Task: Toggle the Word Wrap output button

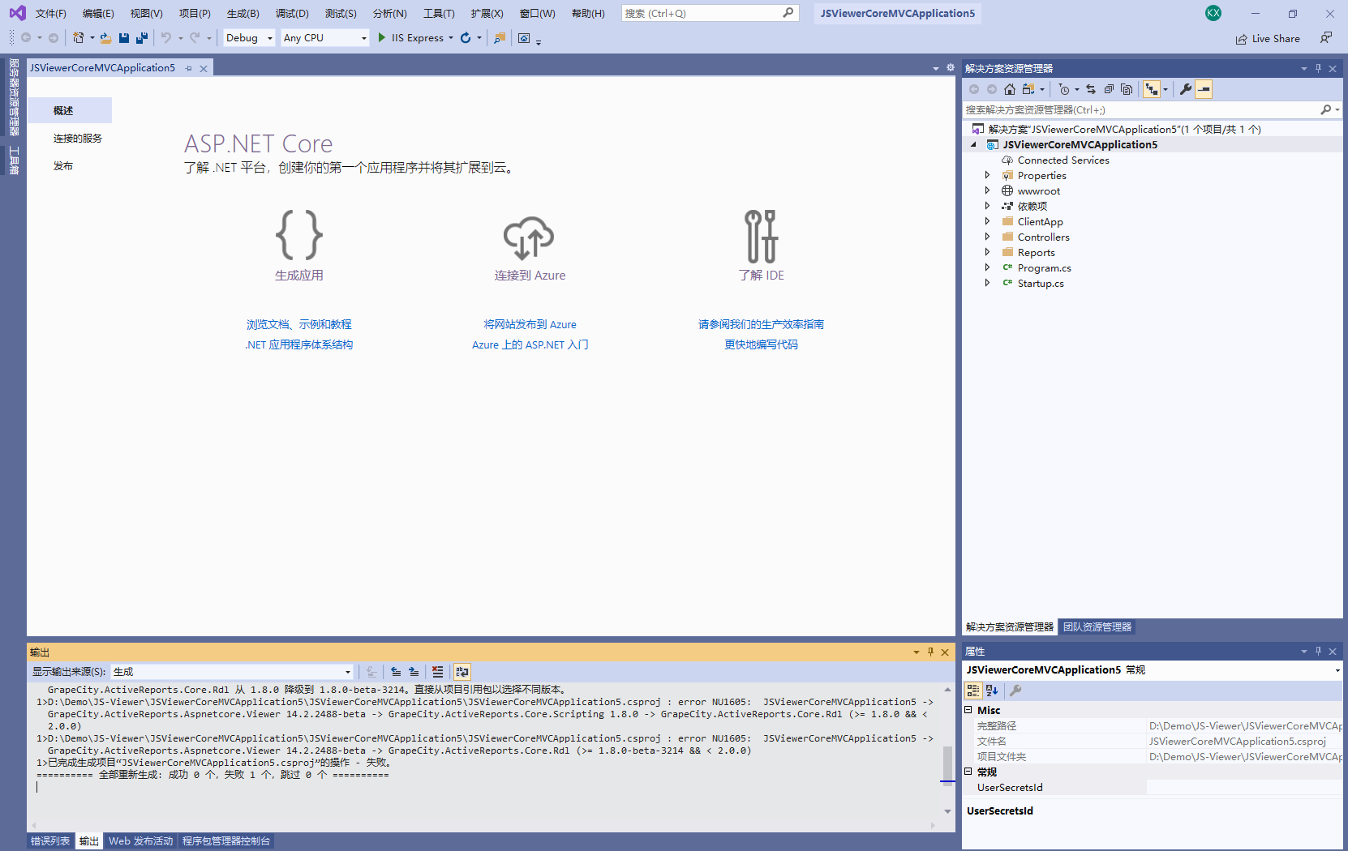Action: [x=462, y=672]
